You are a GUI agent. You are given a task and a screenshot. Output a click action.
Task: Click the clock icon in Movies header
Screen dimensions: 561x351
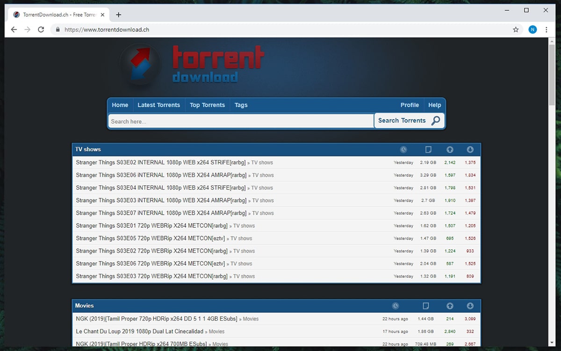click(396, 306)
